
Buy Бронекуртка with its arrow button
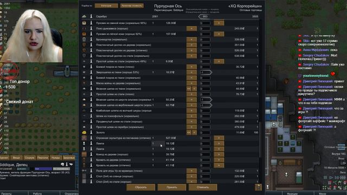click(191, 40)
